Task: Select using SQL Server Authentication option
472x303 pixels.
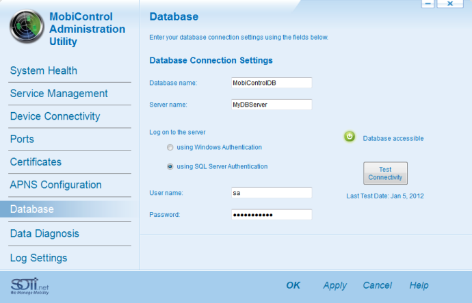Action: point(170,166)
